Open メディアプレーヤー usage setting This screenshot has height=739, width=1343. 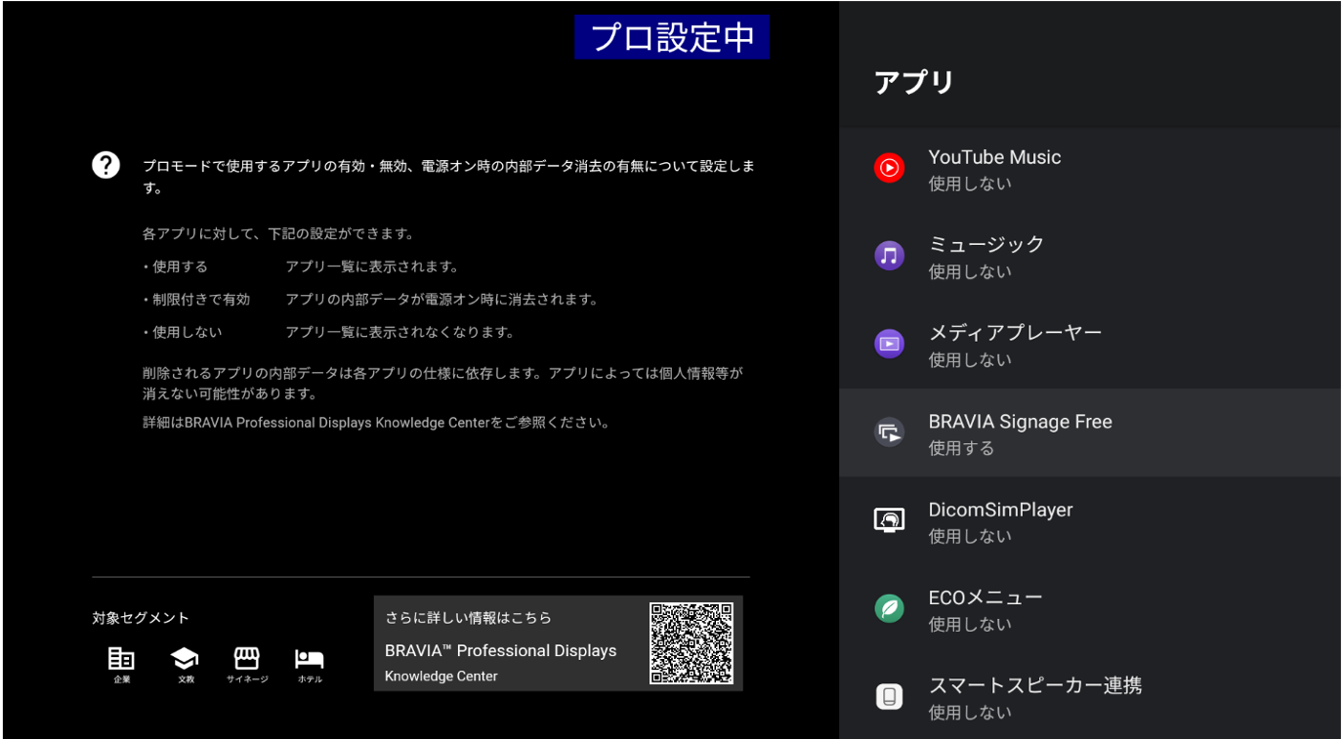(x=1089, y=345)
